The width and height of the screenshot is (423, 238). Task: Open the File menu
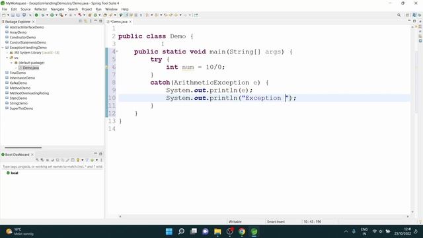tap(5, 9)
